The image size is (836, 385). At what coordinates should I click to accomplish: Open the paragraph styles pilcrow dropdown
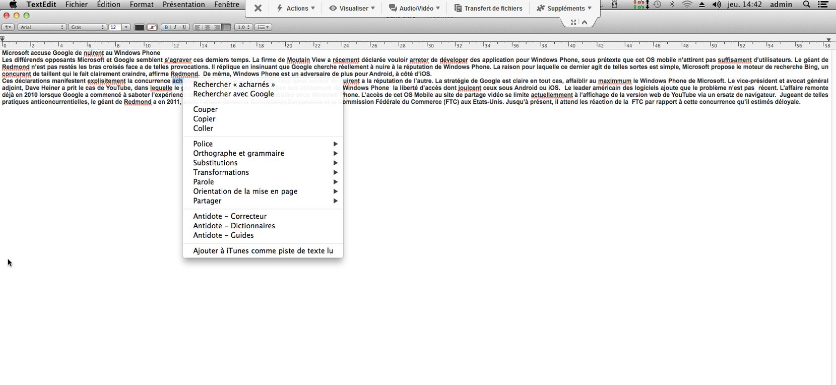[x=8, y=27]
